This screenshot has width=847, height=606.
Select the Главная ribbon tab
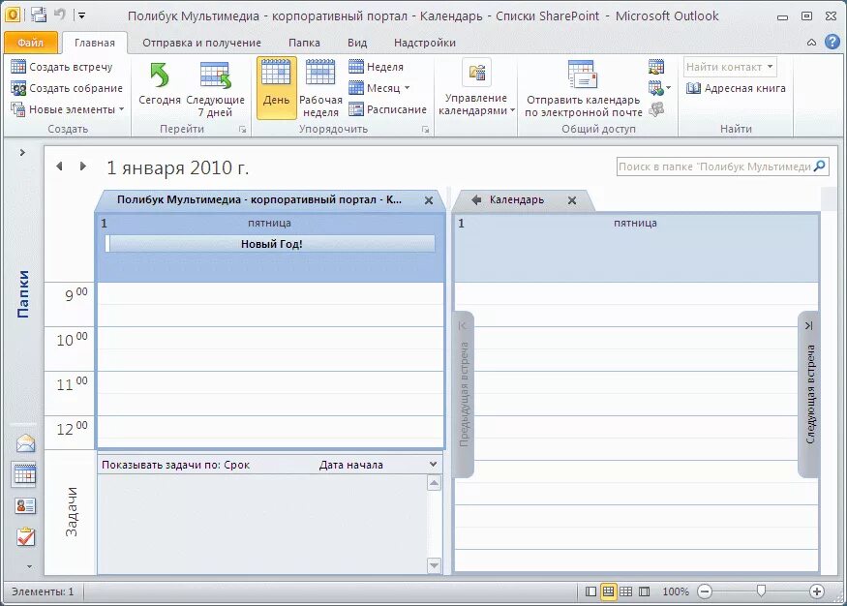95,43
